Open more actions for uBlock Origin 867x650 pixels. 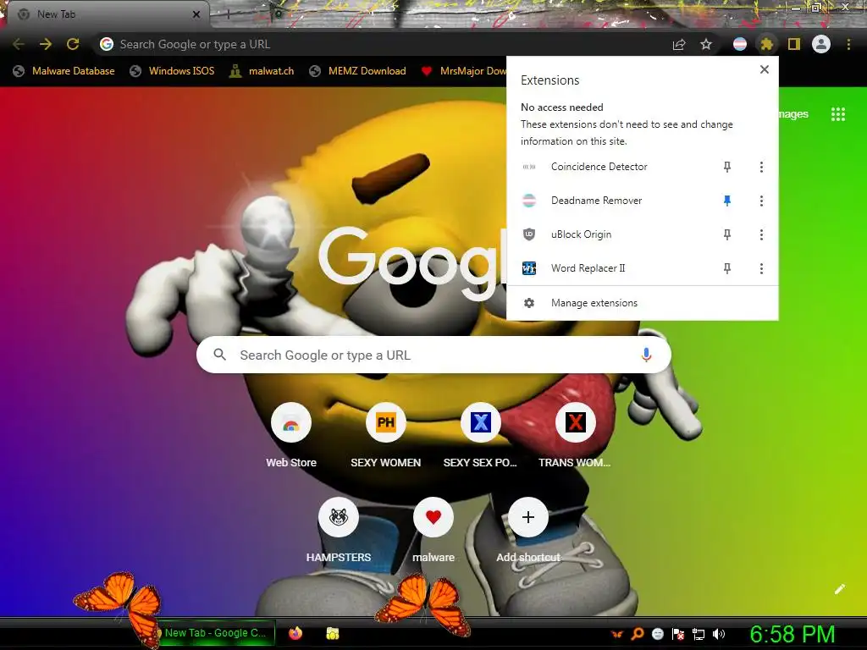(x=761, y=235)
